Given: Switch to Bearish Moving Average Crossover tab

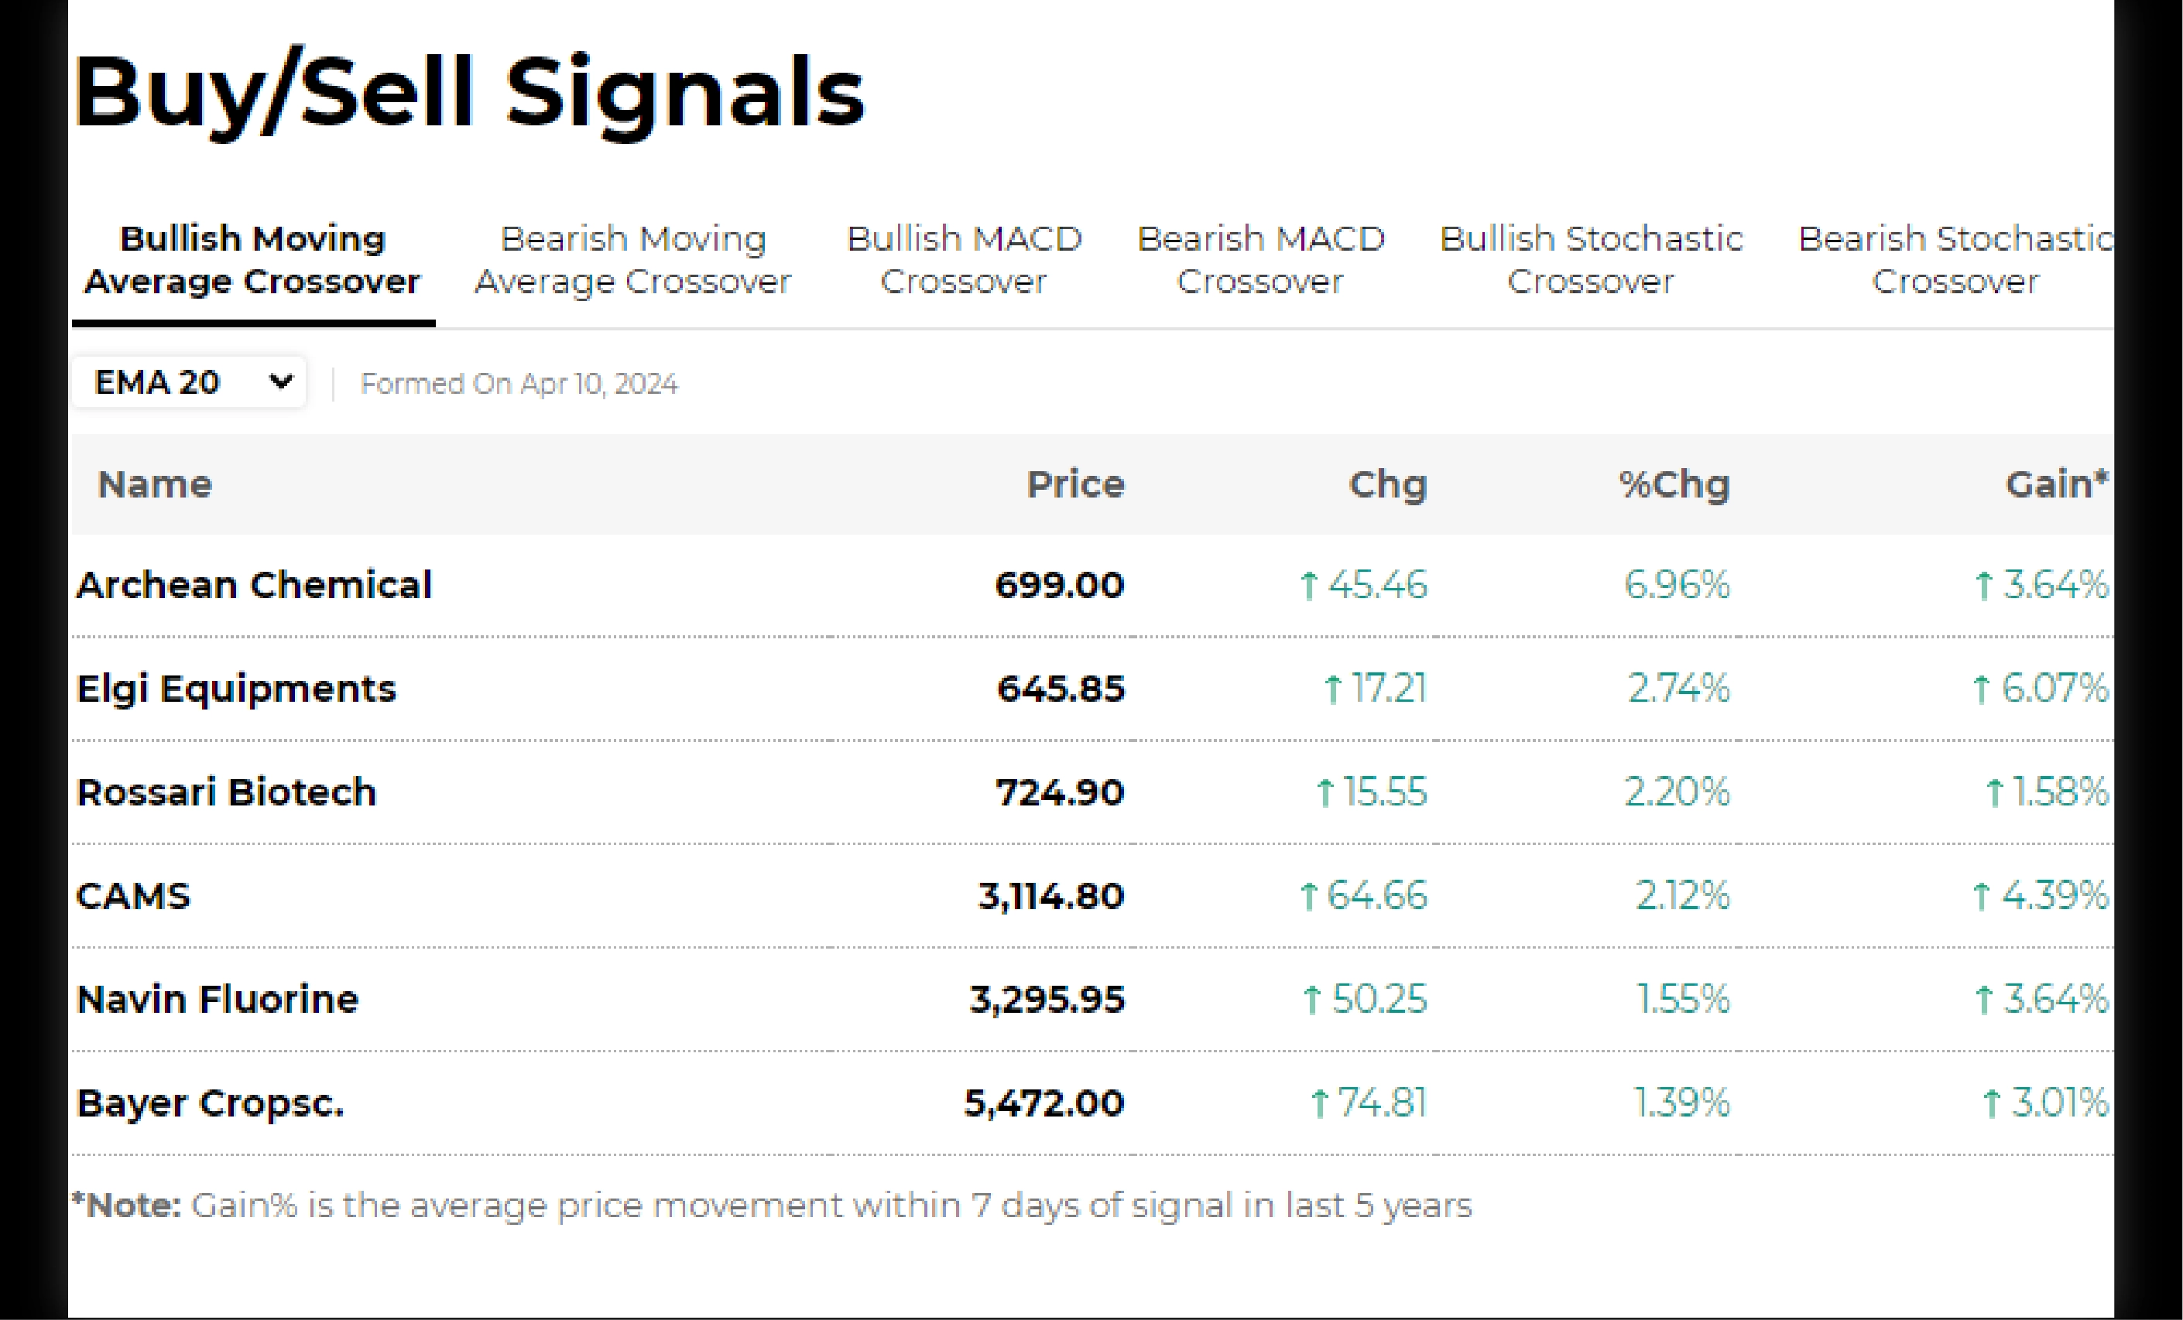Looking at the screenshot, I should tap(632, 260).
